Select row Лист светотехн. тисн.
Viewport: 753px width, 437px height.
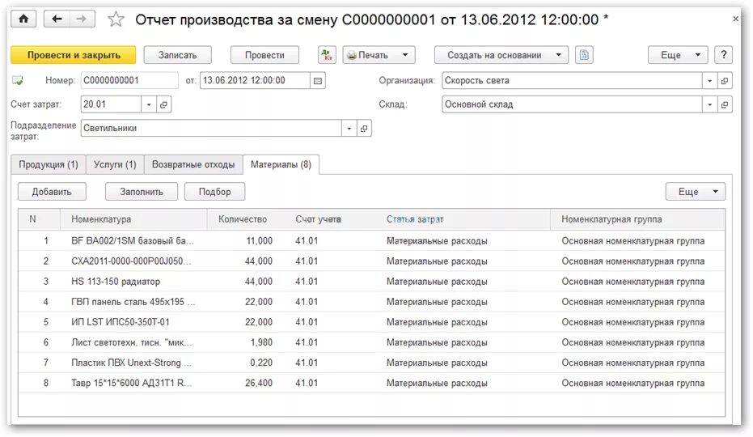pyautogui.click(x=372, y=343)
